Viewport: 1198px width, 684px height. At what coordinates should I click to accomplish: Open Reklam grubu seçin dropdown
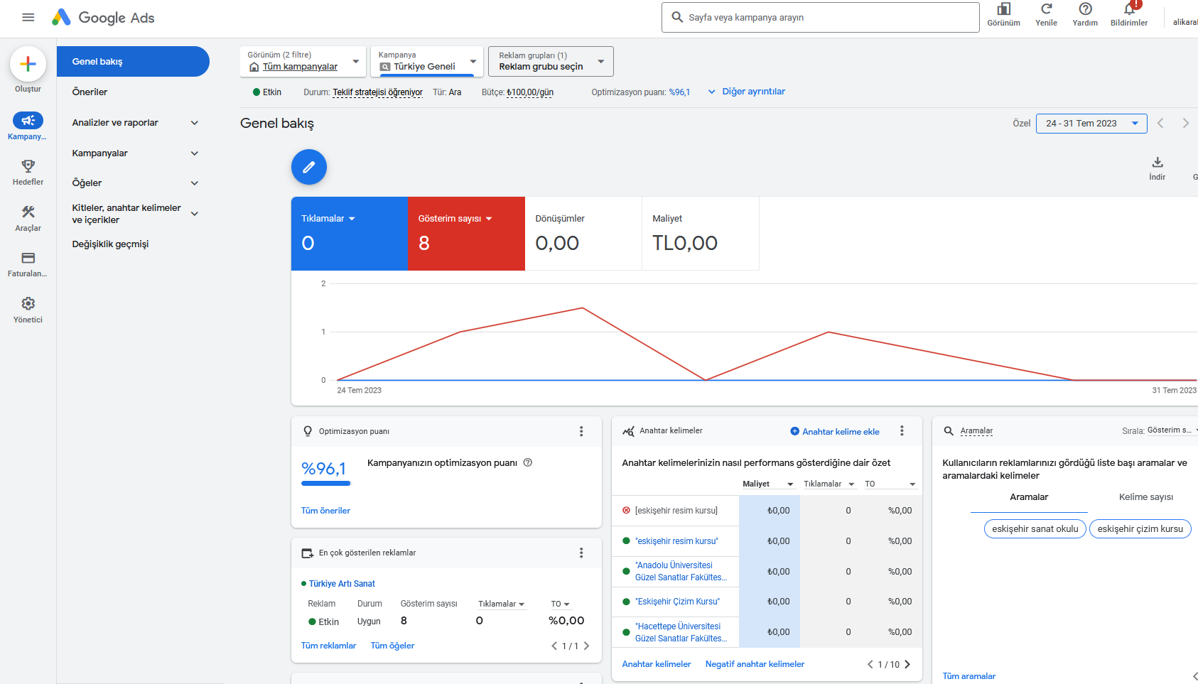(x=551, y=62)
